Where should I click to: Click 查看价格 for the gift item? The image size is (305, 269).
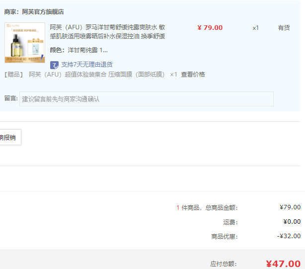[x=193, y=75]
